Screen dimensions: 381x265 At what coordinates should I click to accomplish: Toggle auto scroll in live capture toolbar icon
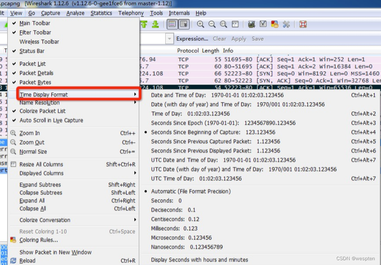coord(184,24)
